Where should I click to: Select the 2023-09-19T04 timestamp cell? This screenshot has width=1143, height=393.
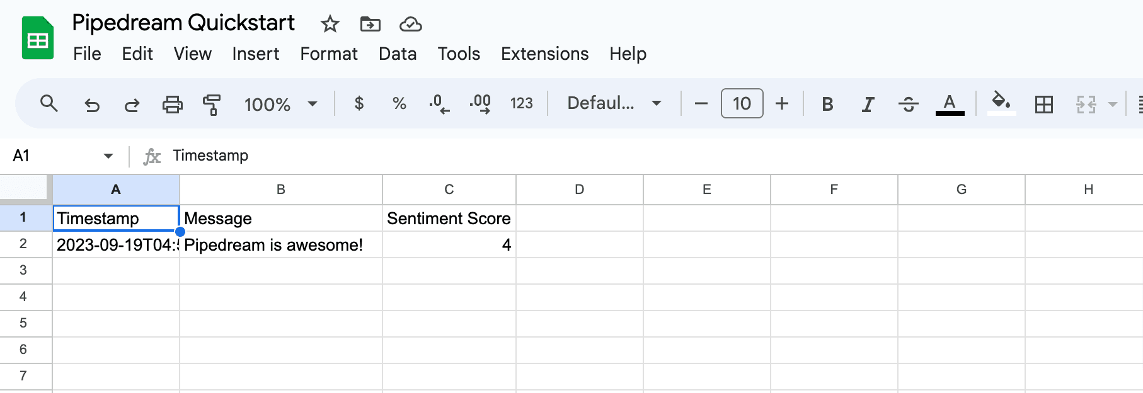117,244
